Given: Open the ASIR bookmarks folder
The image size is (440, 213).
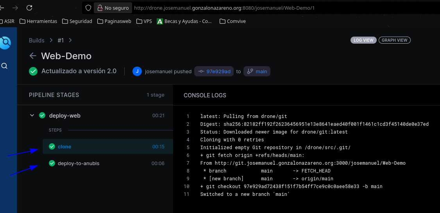Looking at the screenshot, I should pyautogui.click(x=7, y=21).
